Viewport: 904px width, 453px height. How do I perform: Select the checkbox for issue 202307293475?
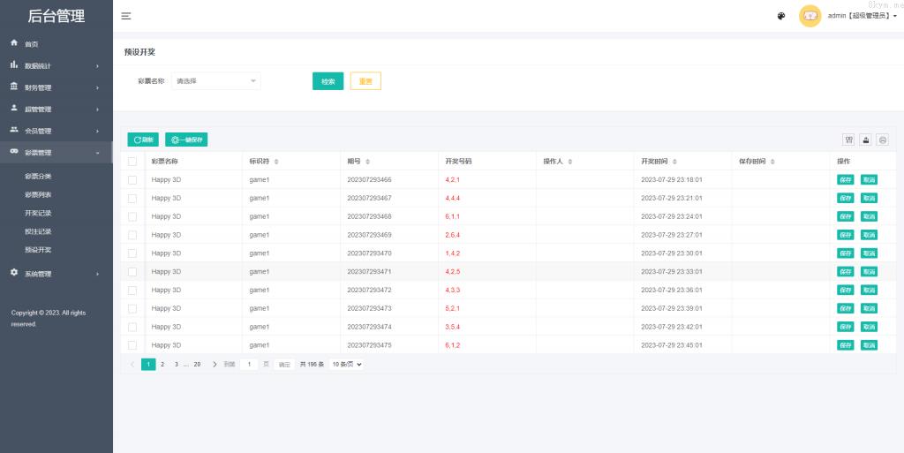coord(132,345)
